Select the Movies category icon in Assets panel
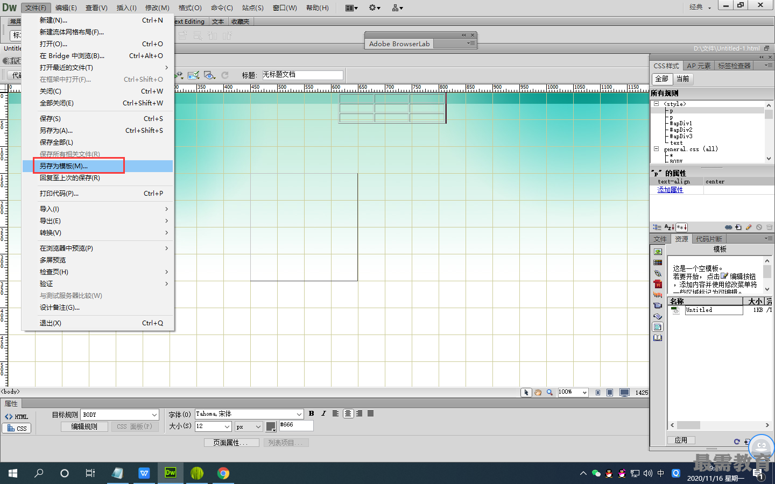The height and width of the screenshot is (484, 775). point(658,305)
